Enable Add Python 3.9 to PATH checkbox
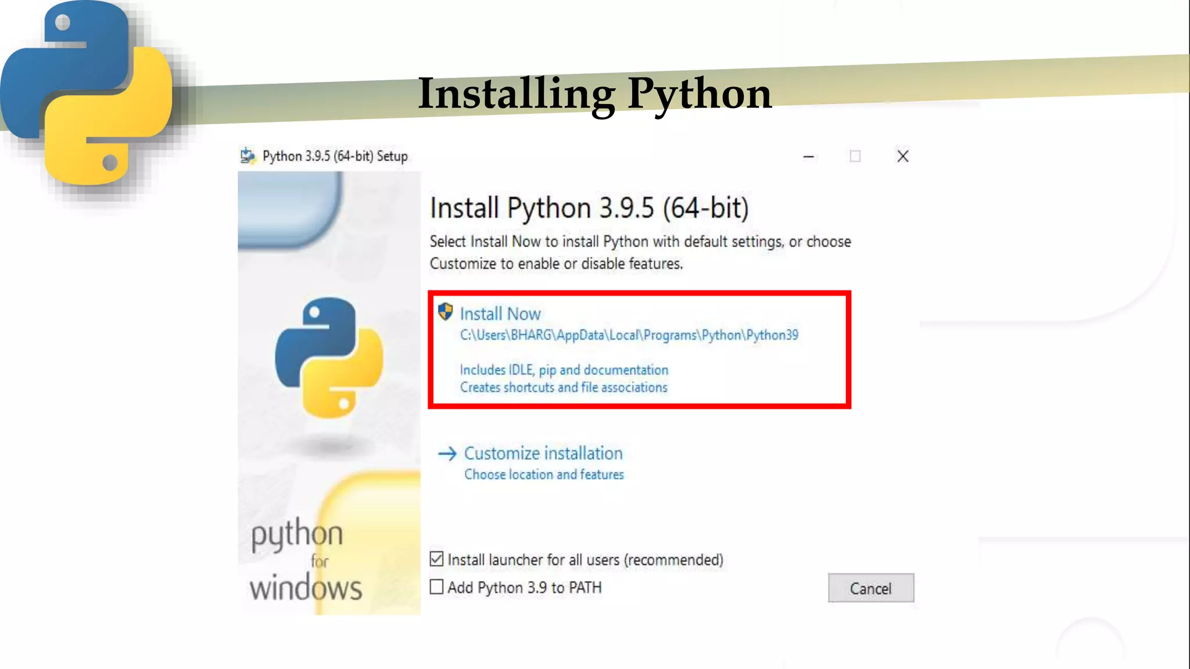1190x669 pixels. point(436,587)
